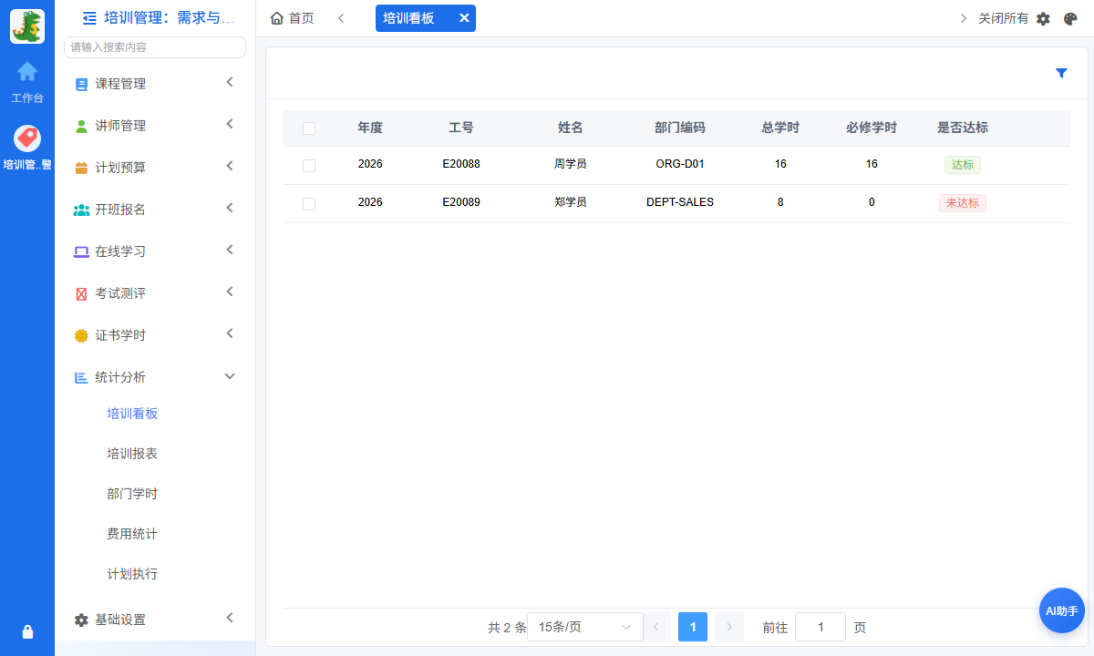Expand the 课程管理 menu chevron
This screenshot has width=1094, height=656.
pos(230,82)
